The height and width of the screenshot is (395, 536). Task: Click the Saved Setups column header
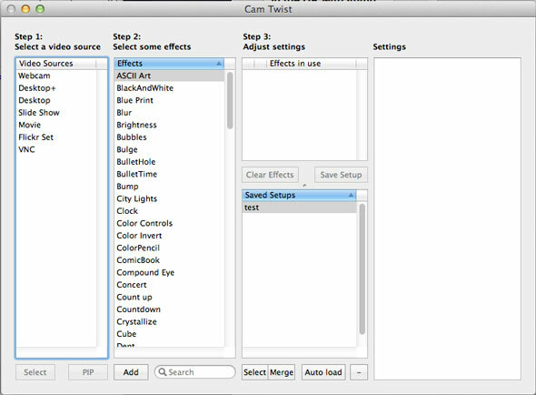tap(299, 195)
